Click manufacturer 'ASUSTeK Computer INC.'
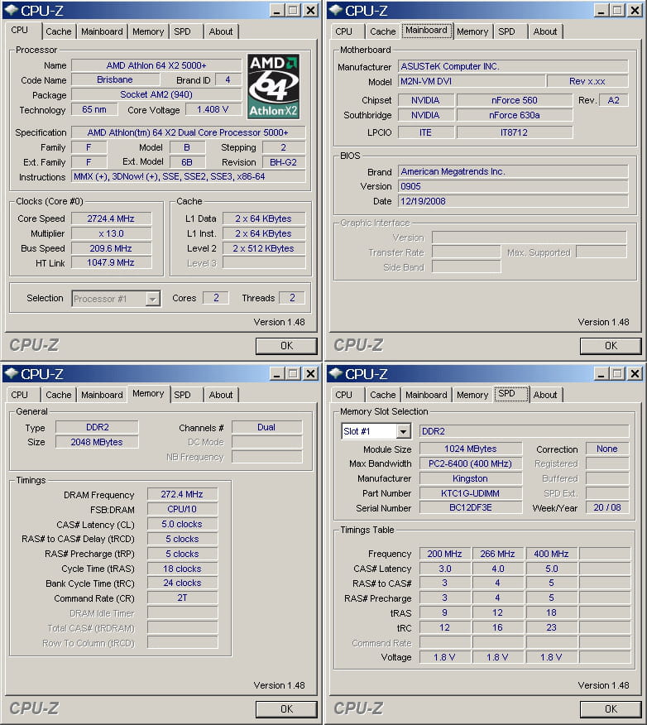The image size is (647, 725). click(512, 66)
